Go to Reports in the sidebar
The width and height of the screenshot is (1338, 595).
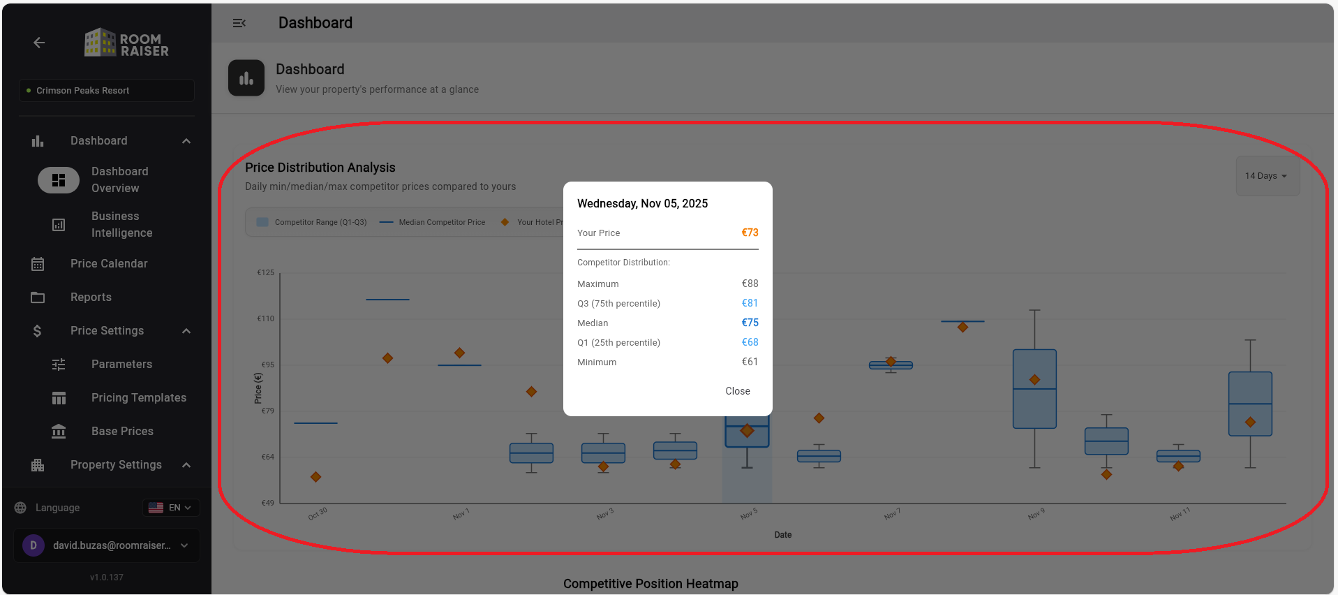(x=91, y=297)
